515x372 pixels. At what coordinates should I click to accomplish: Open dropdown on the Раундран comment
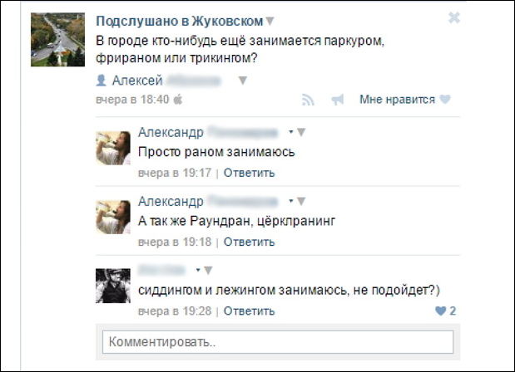300,201
